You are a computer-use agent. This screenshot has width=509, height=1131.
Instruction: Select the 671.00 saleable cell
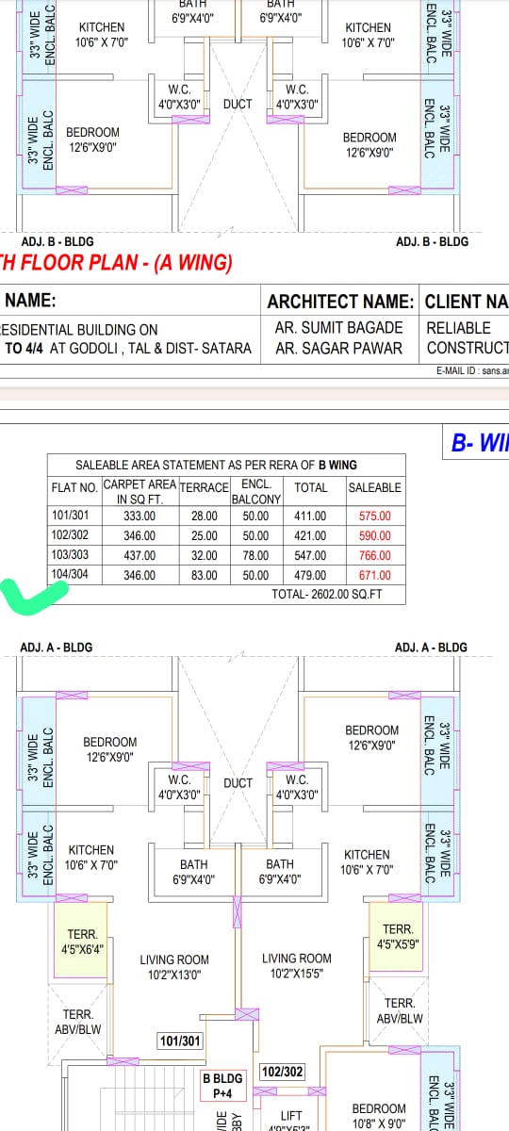pyautogui.click(x=374, y=575)
